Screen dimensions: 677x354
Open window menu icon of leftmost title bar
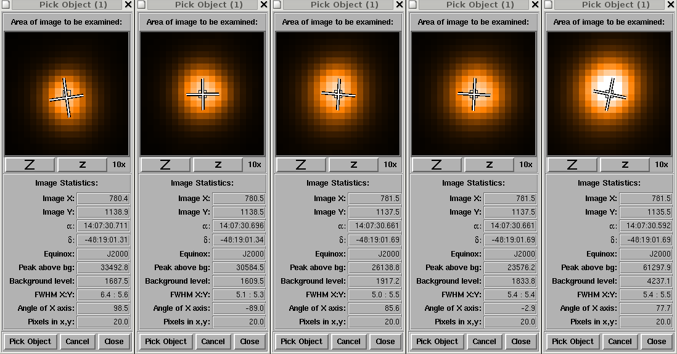tap(5, 5)
